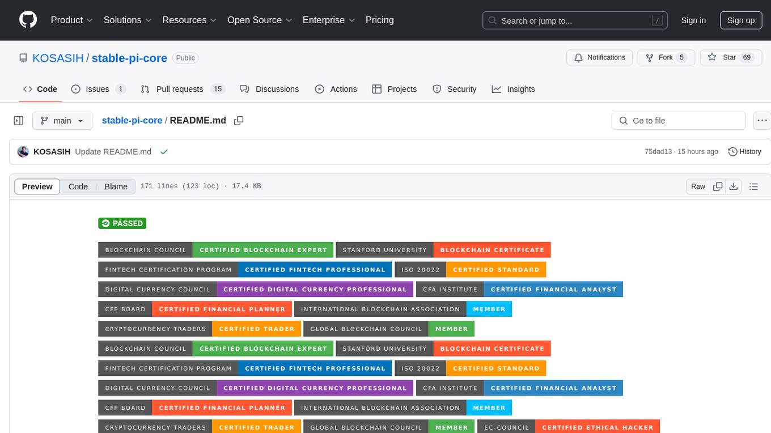The height and width of the screenshot is (433, 771).
Task: Click the first ISO 20022 Certified Standard badge
Action: [x=471, y=270]
